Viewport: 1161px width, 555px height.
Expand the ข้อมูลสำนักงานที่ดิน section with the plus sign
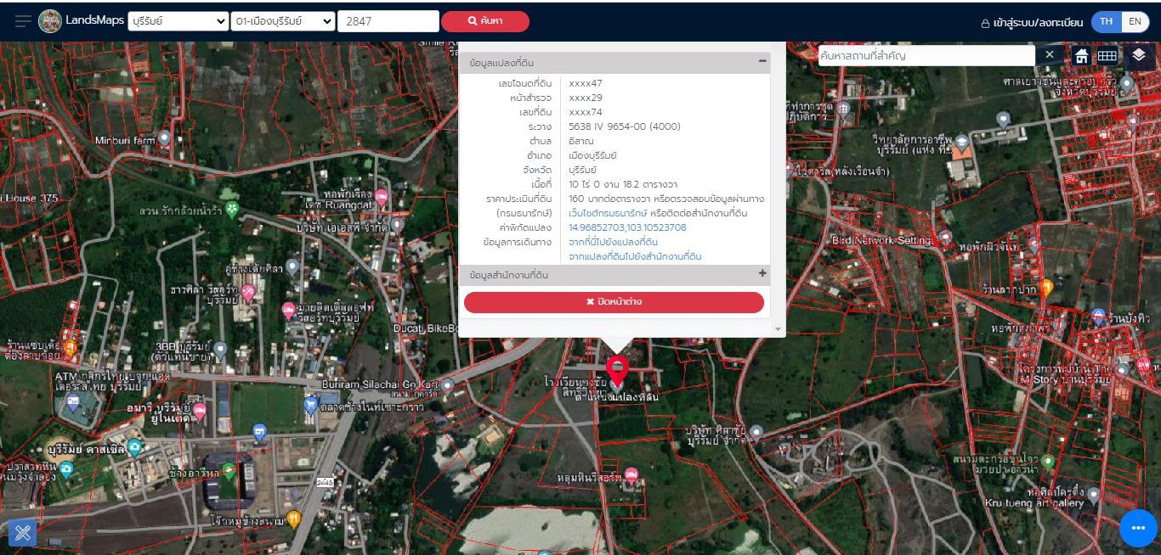(762, 274)
